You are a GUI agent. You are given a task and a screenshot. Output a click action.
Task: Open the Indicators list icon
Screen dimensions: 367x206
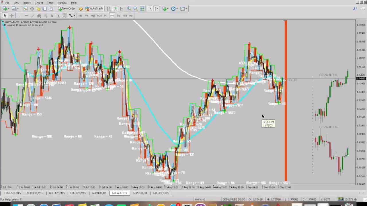[x=164, y=9]
